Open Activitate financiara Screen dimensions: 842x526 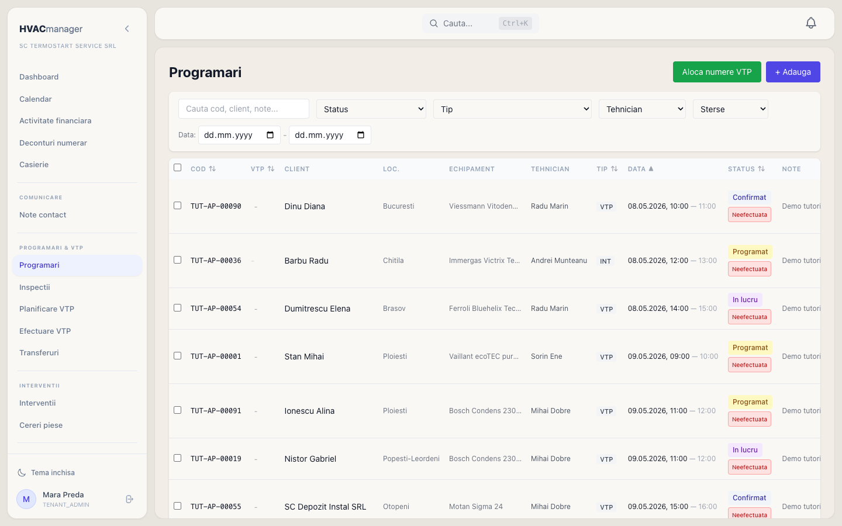55,121
